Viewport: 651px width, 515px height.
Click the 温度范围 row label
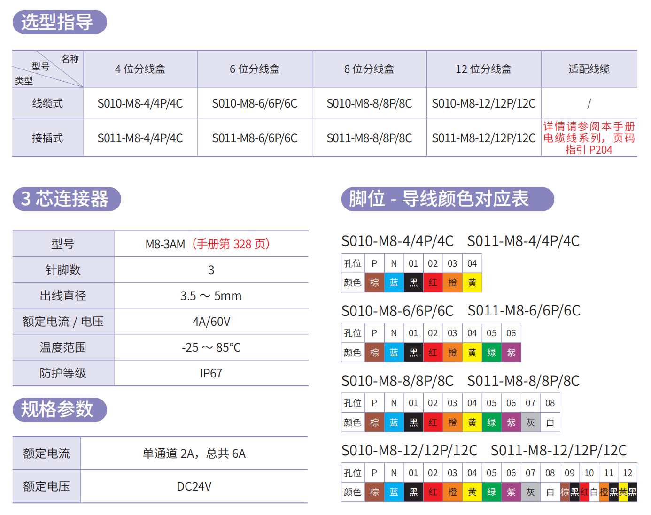63,347
